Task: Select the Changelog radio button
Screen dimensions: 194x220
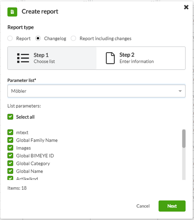Action: (38, 38)
